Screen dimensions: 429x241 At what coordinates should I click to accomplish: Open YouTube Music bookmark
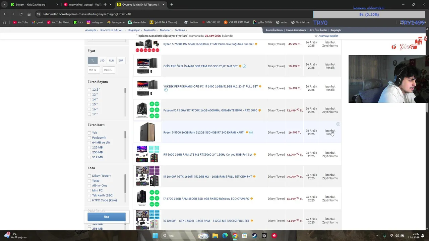pos(58,22)
